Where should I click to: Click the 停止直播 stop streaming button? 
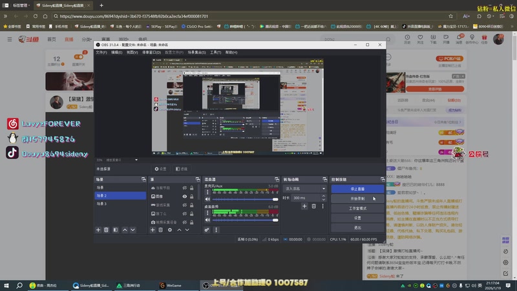tap(357, 189)
